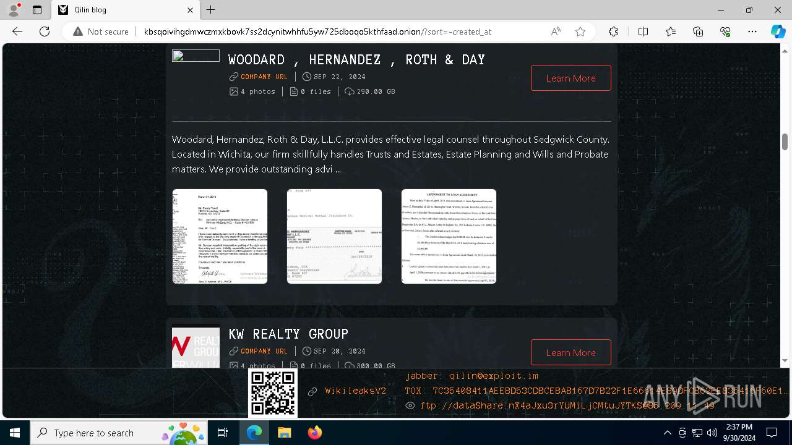
Task: Open the WikileaksV2 link
Action: pyautogui.click(x=355, y=391)
